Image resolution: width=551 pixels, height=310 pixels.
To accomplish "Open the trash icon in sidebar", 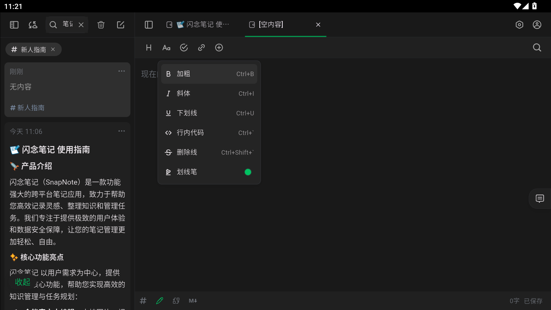I will [x=101, y=24].
